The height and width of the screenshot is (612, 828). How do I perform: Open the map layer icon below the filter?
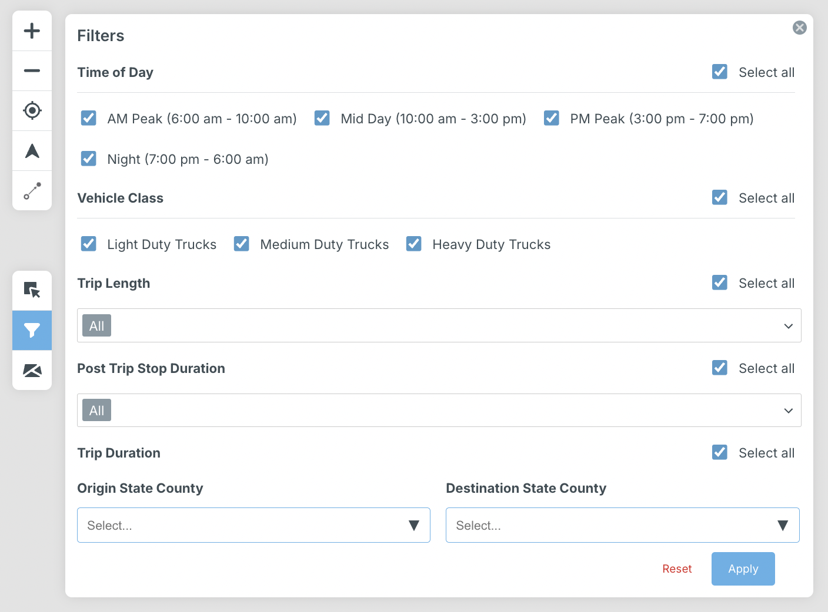pos(32,370)
